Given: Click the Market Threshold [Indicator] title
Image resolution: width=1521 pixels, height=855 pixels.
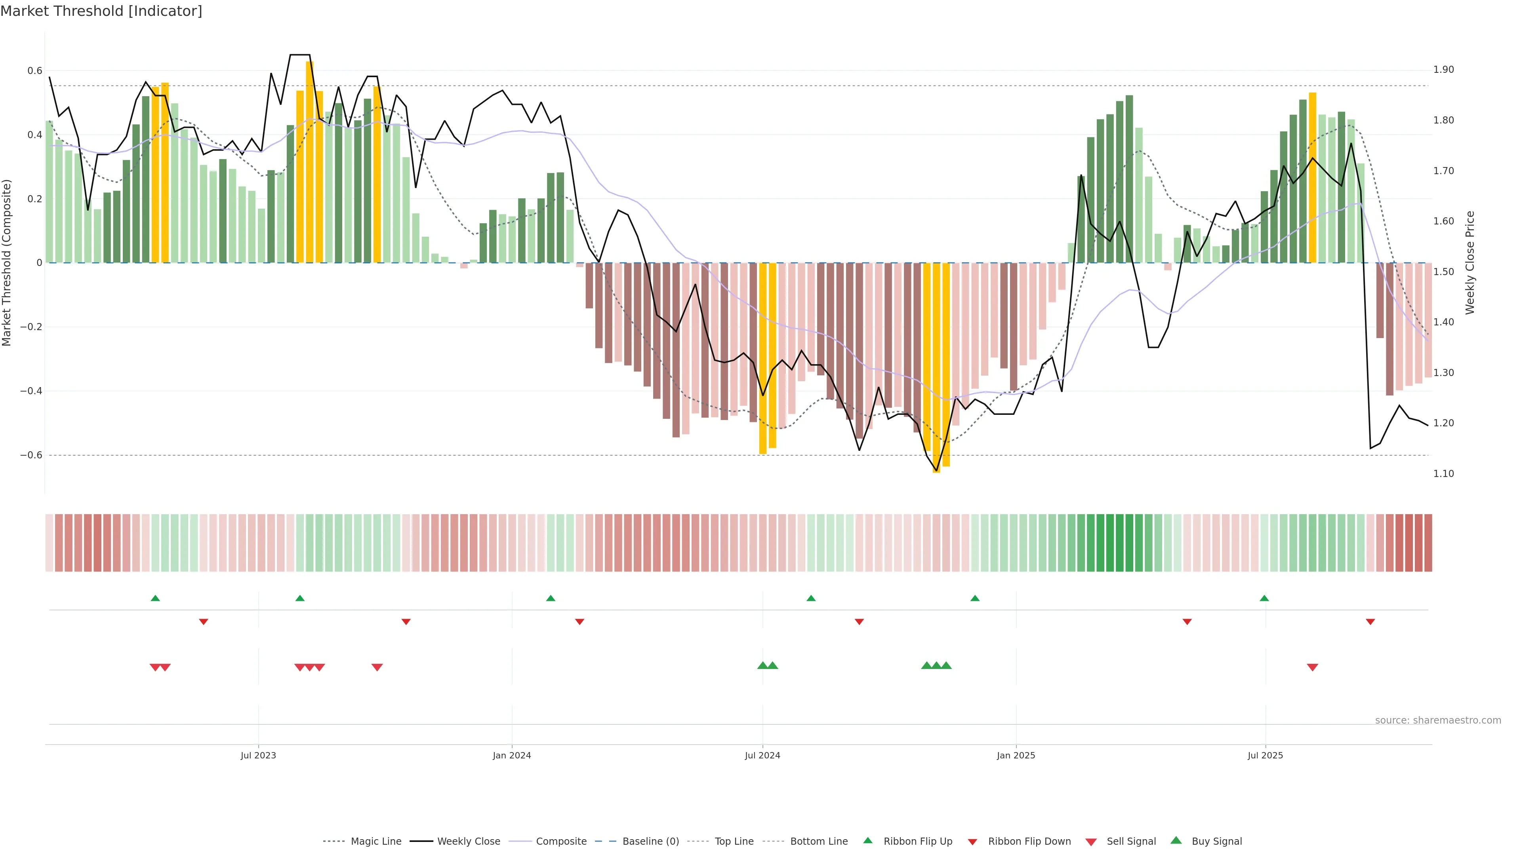Looking at the screenshot, I should coord(101,11).
